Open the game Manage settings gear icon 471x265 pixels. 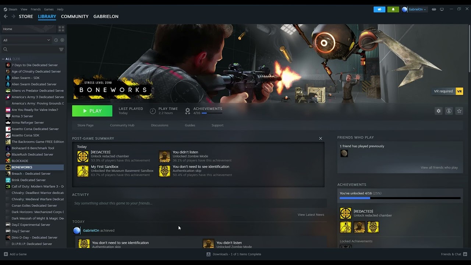coord(438,111)
